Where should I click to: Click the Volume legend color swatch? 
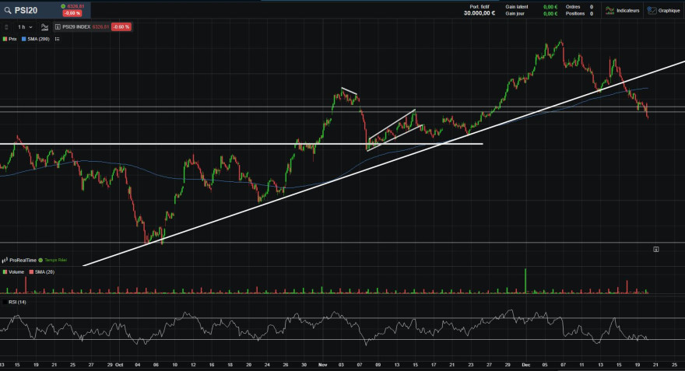pyautogui.click(x=5, y=272)
